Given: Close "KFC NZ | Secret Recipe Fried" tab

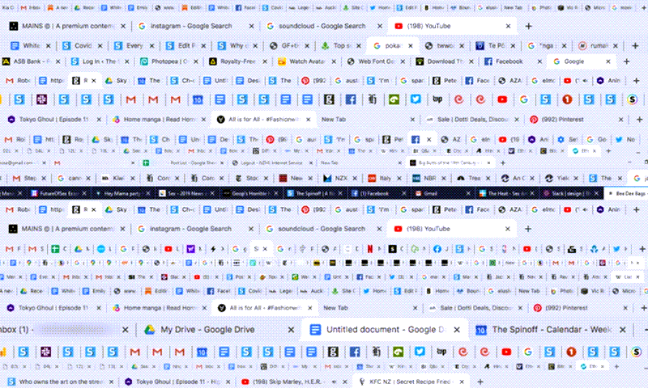Looking at the screenshot, I should point(462,382).
